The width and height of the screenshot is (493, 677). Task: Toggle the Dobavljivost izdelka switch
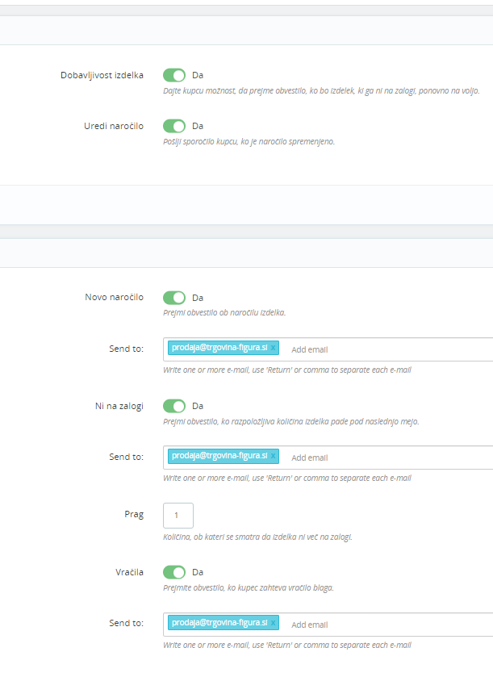pyautogui.click(x=174, y=75)
